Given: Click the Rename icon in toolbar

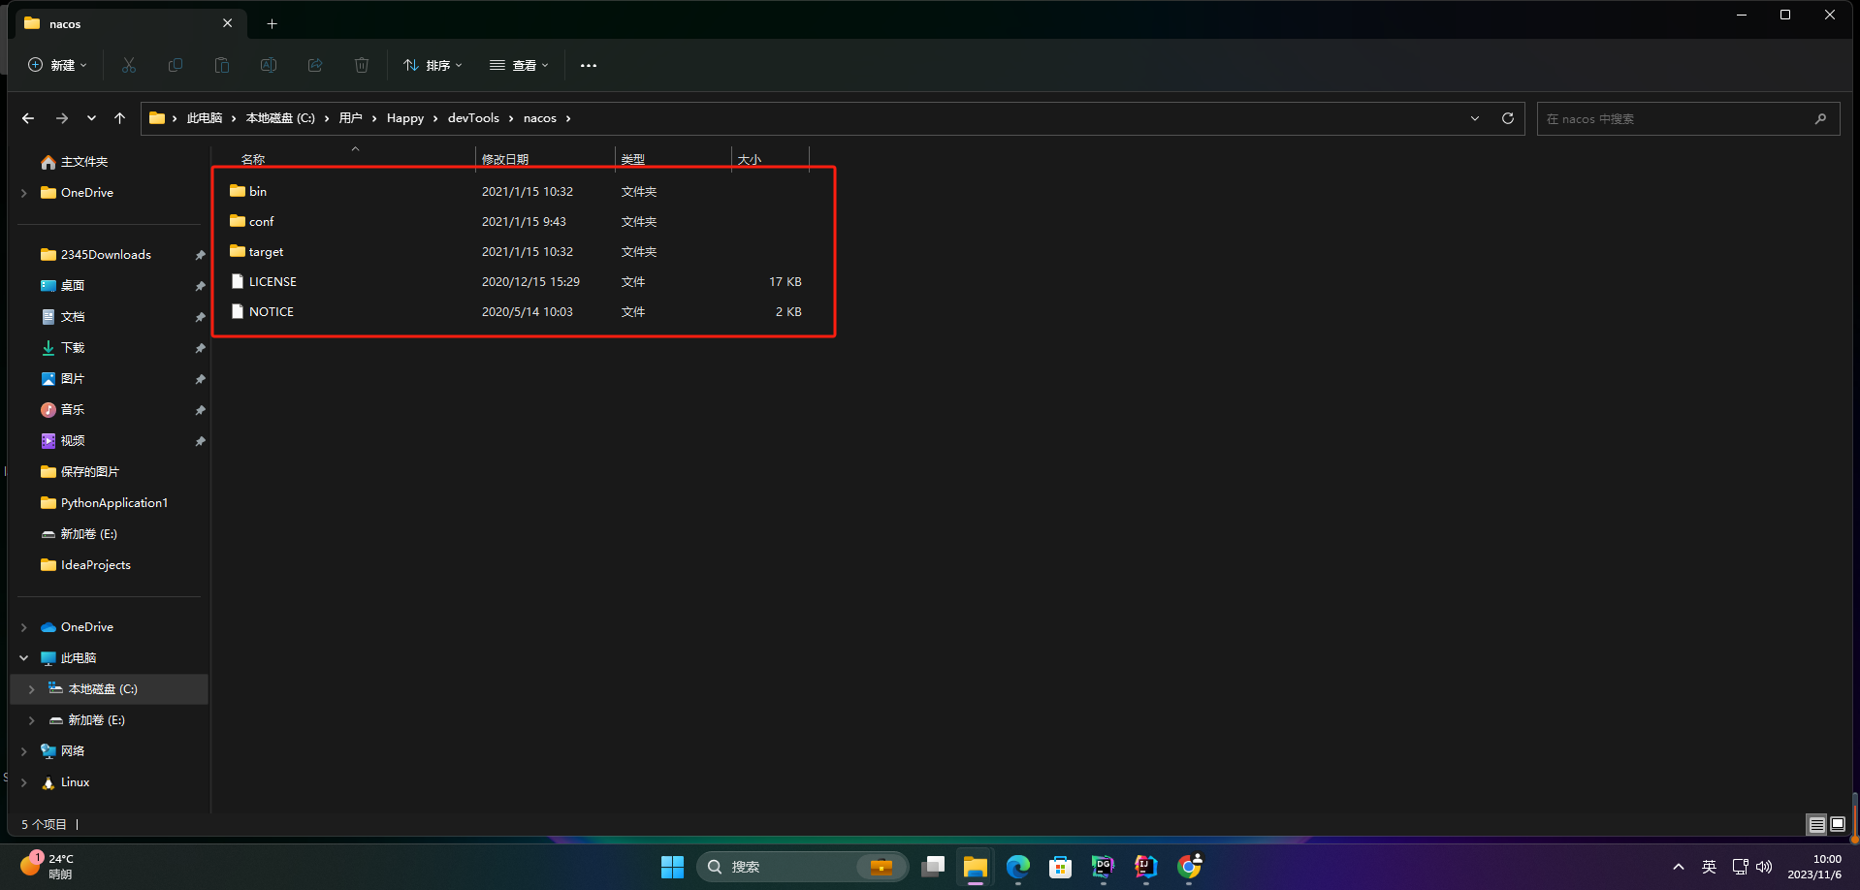Looking at the screenshot, I should [269, 65].
